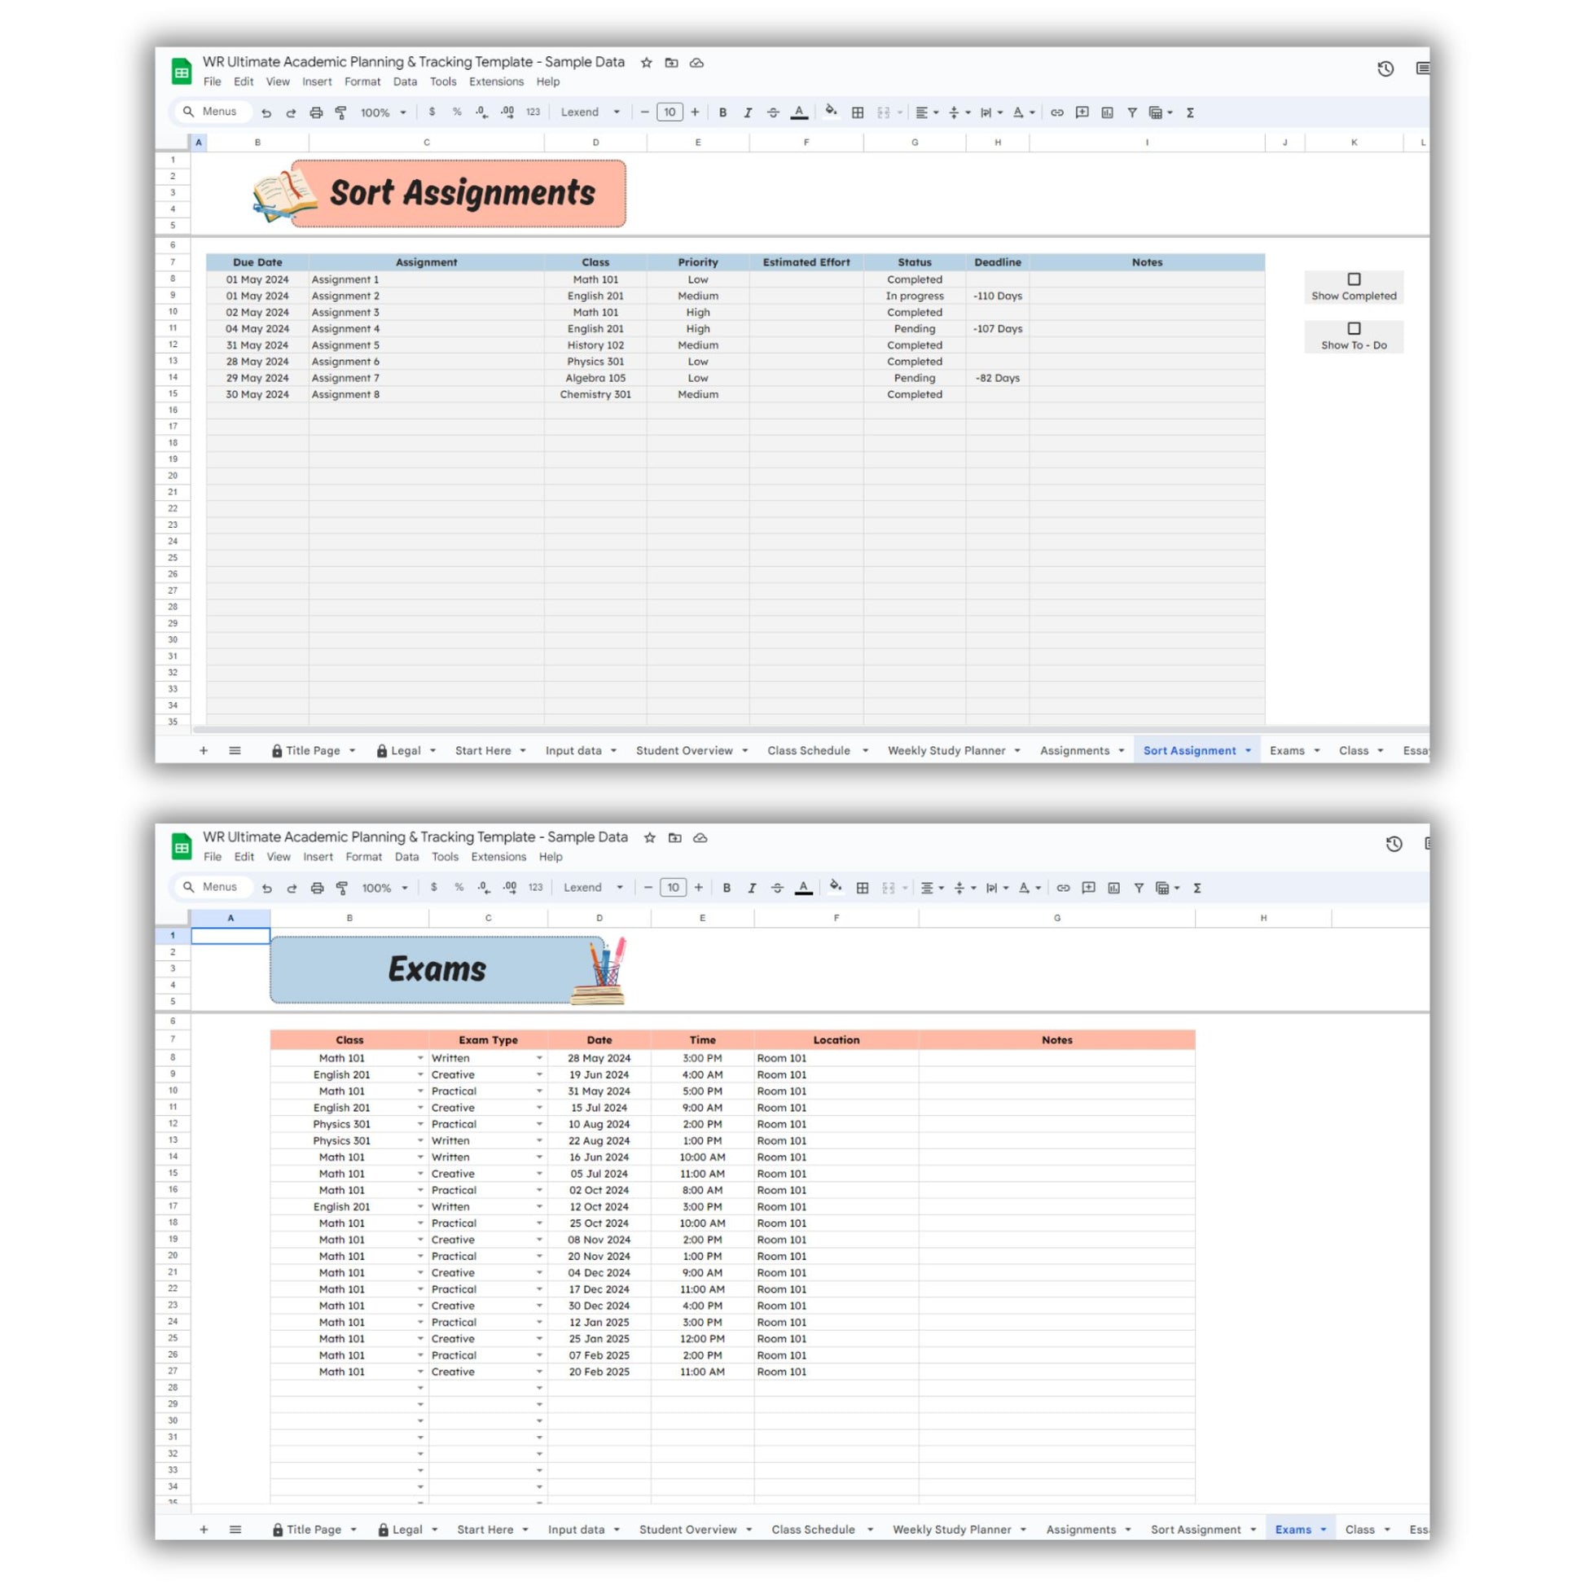Click create filter icon in Sort Assignments toolbar
This screenshot has height=1585, width=1585.
pyautogui.click(x=1132, y=112)
